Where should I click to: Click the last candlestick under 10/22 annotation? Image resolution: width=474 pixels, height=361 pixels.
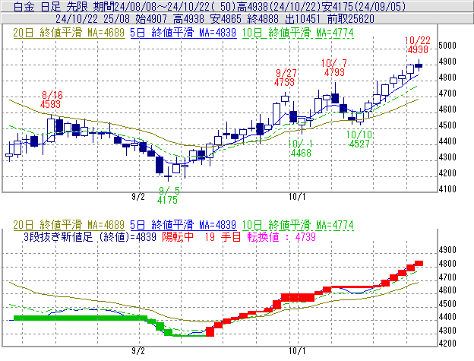pyautogui.click(x=419, y=65)
